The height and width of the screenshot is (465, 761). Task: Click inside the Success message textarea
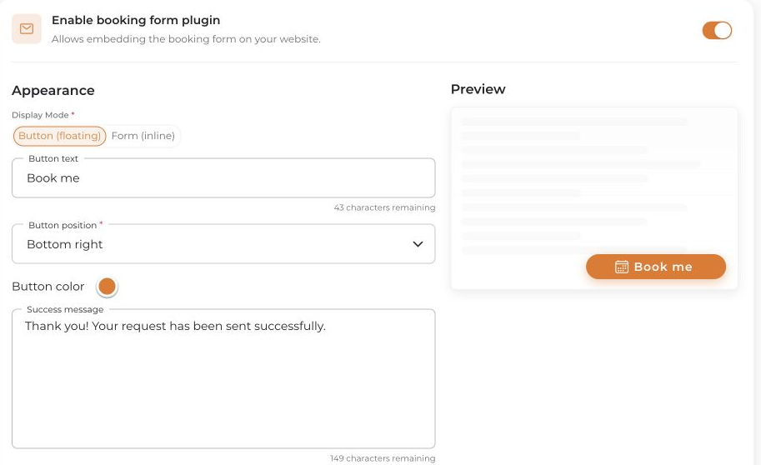[x=223, y=378]
